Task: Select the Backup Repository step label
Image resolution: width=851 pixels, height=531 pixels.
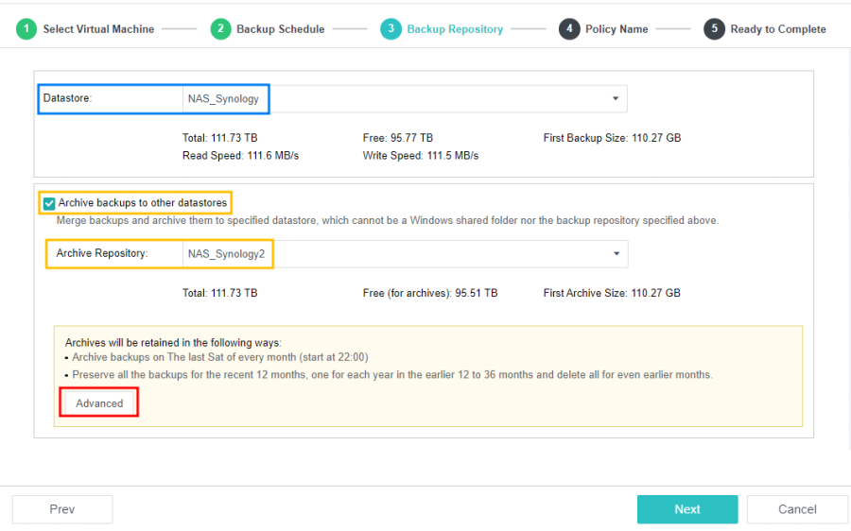Action: (x=455, y=29)
